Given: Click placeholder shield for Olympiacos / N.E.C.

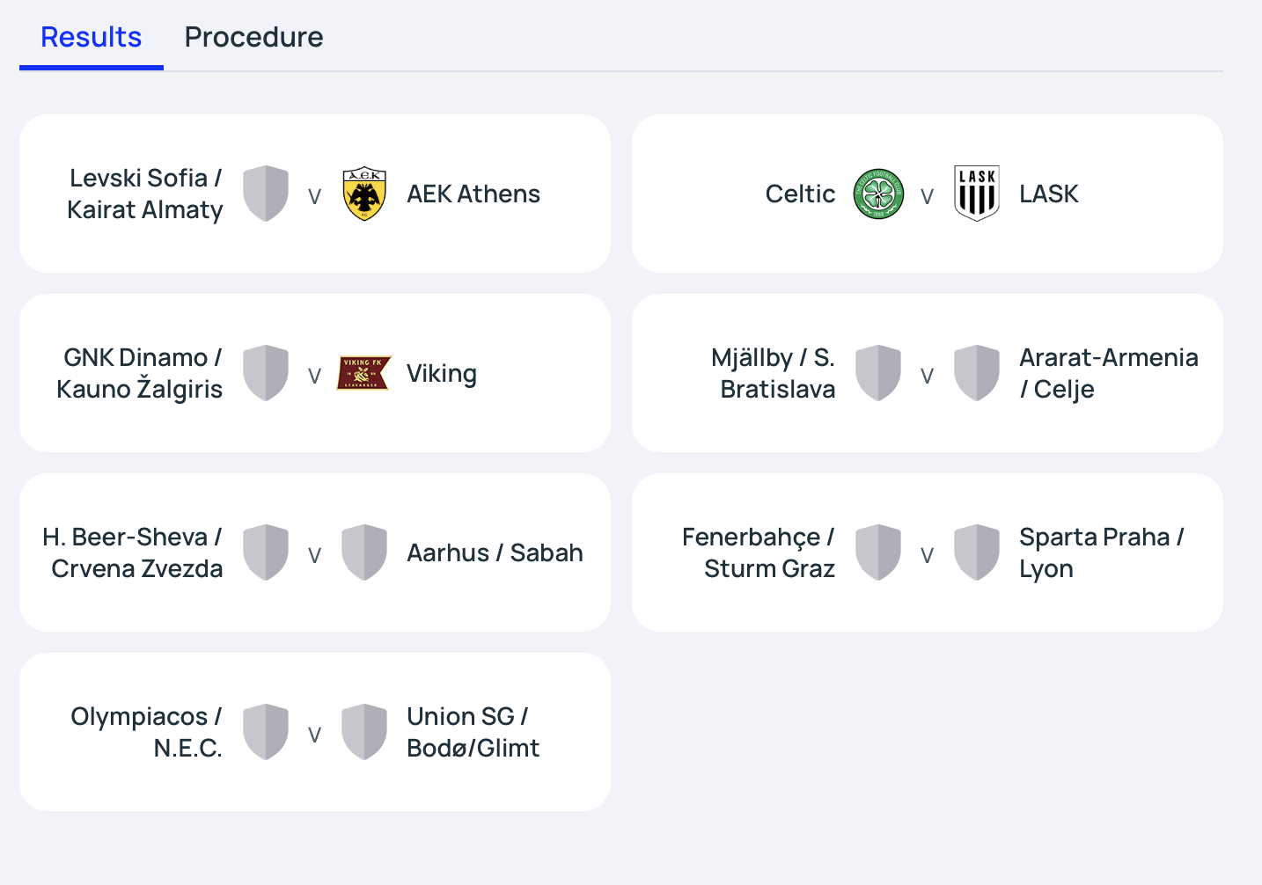Looking at the screenshot, I should point(266,732).
